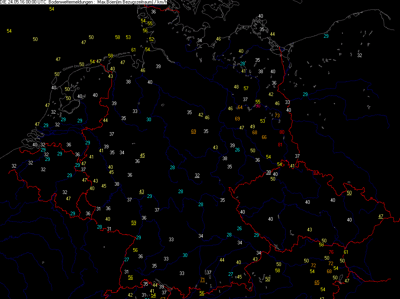Click the orange 73 gust value
This screenshot has width=400, height=299.
pos(277,116)
